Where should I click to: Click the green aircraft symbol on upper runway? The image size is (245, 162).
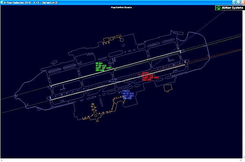(115, 70)
